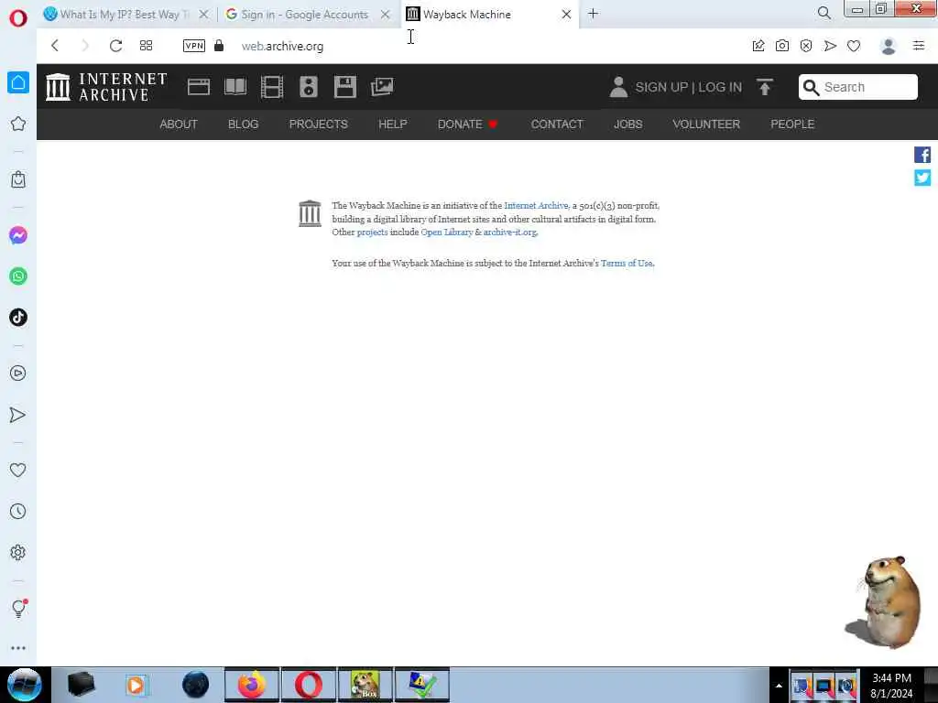This screenshot has height=703, width=938.
Task: Click the web.archive.org address field
Action: coord(282,46)
